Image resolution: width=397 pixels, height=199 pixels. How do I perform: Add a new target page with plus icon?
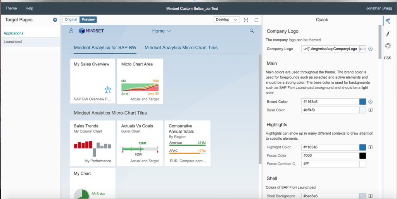coord(55,20)
